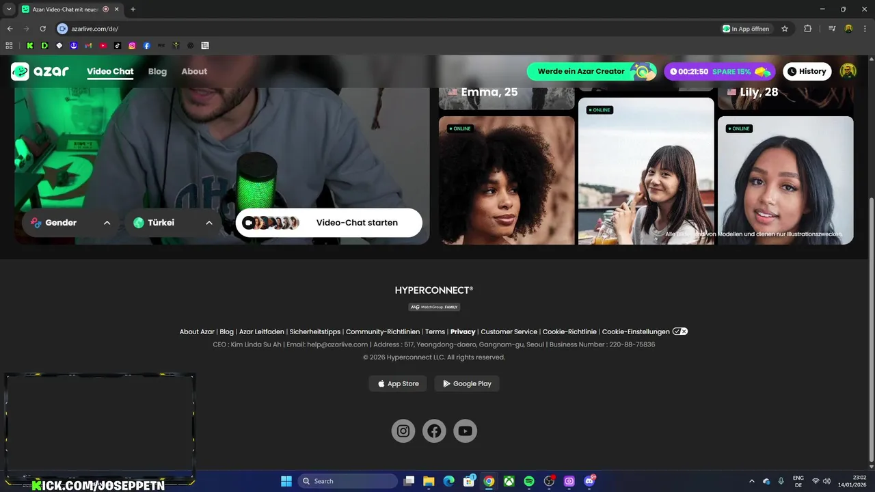This screenshot has width=875, height=492.
Task: Open the Terms footer link
Action: (x=435, y=331)
